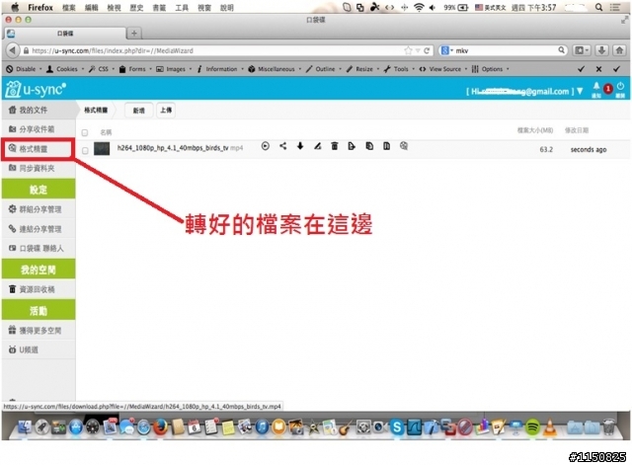Open the Disable dropdown in the developer toolbar

click(x=24, y=69)
